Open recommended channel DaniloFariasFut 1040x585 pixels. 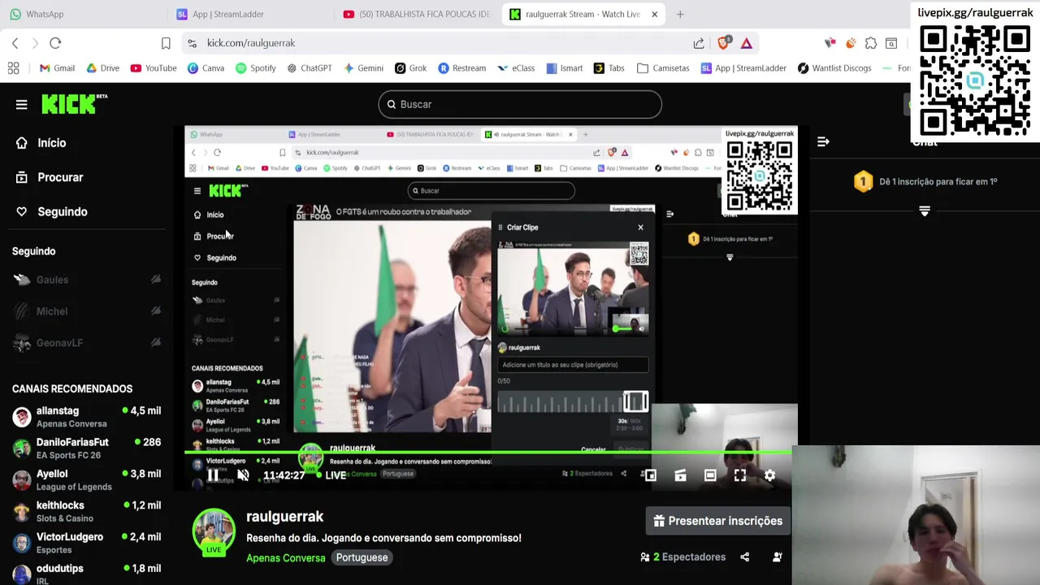pos(87,448)
